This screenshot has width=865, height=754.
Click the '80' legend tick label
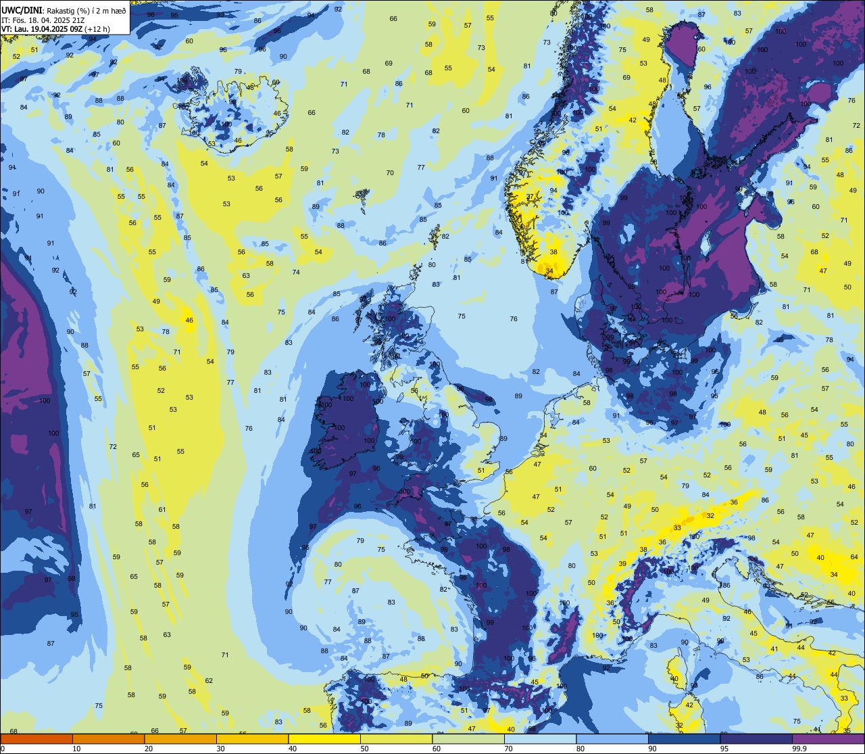(x=580, y=749)
